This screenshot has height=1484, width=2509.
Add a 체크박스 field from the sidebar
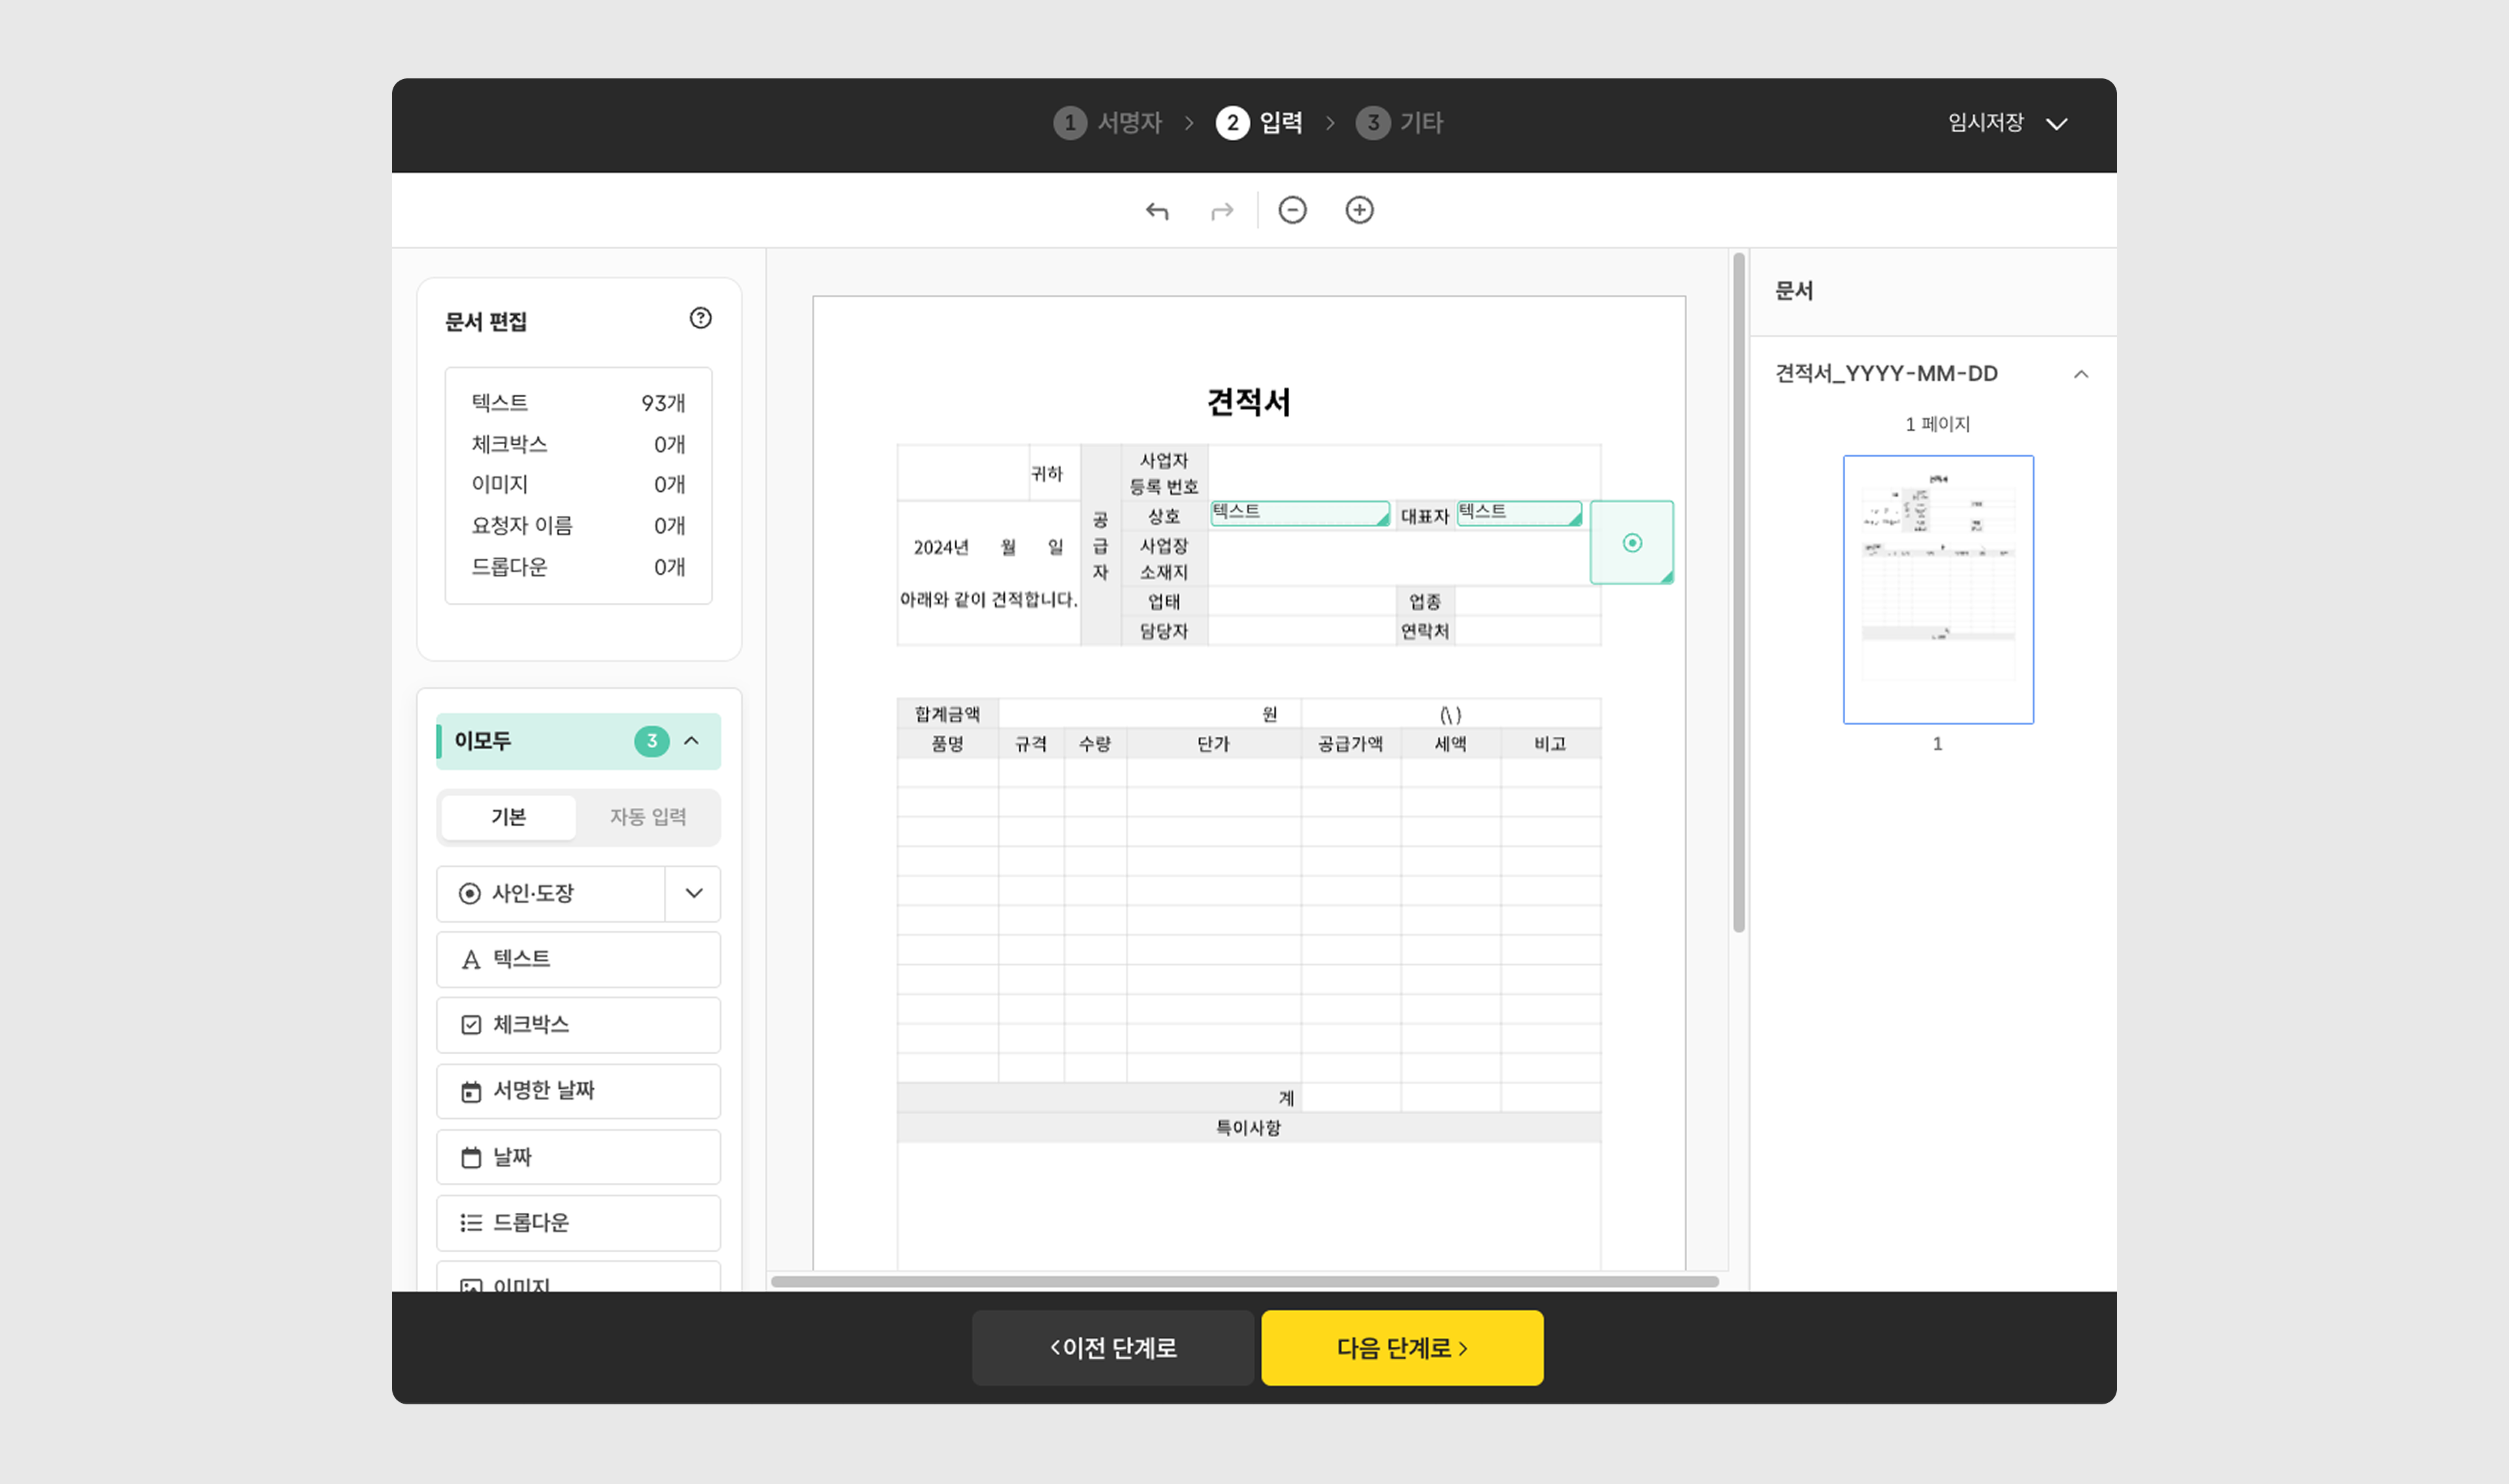point(578,1025)
